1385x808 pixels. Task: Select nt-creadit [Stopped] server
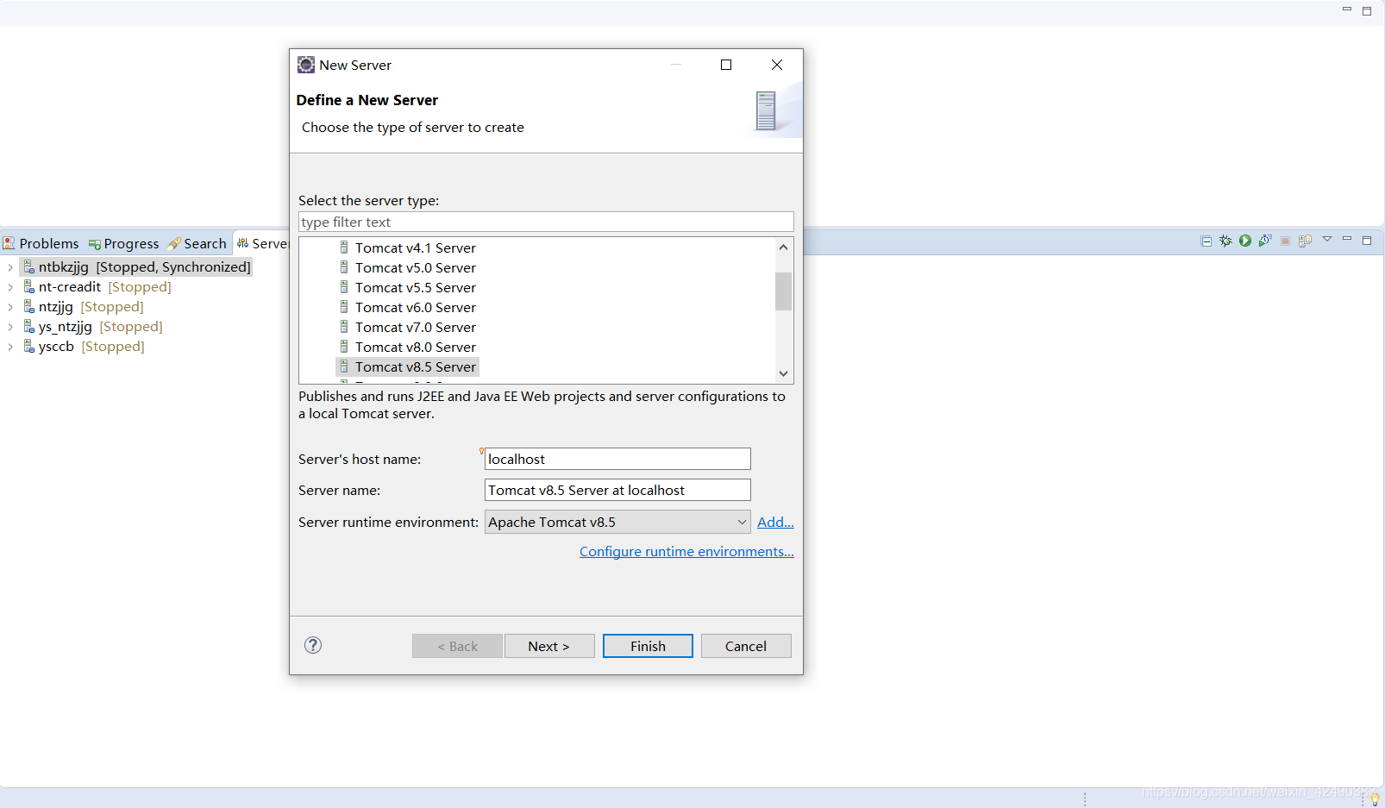coord(104,287)
